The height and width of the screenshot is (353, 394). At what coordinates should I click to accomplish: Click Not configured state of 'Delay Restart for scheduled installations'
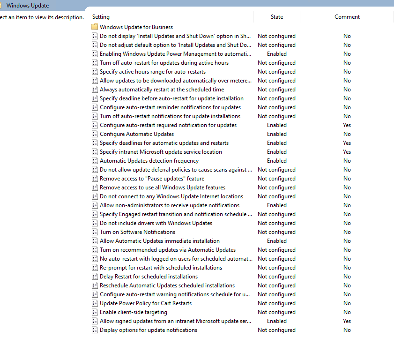277,277
